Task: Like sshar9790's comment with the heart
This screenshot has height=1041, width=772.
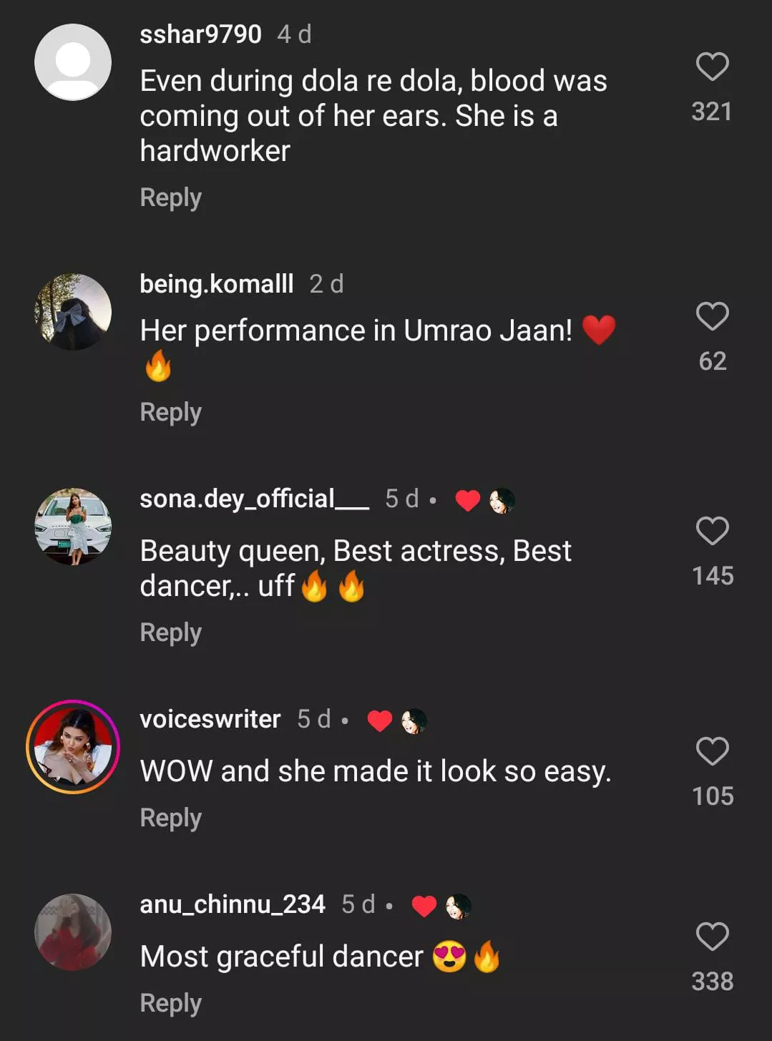Action: click(x=712, y=67)
